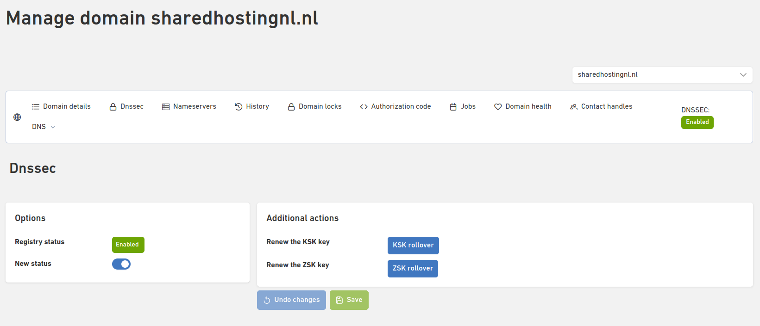Toggle the New status switch
The width and height of the screenshot is (760, 326).
[x=121, y=264]
